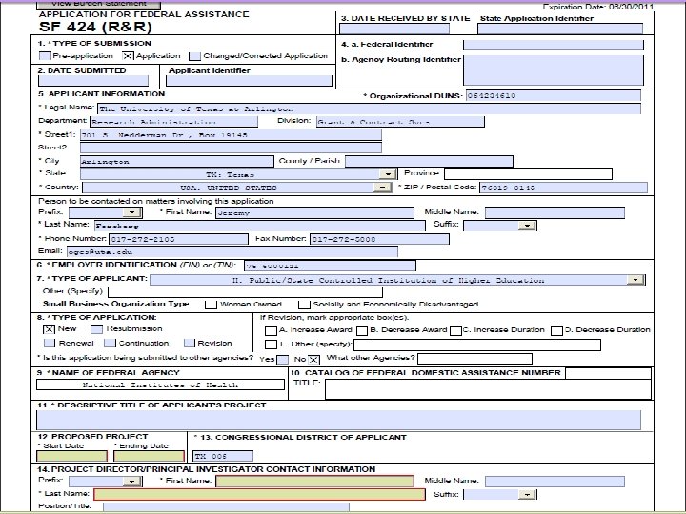Check the A. Increase Award box
Image resolution: width=686 pixels, height=514 pixels.
click(271, 331)
